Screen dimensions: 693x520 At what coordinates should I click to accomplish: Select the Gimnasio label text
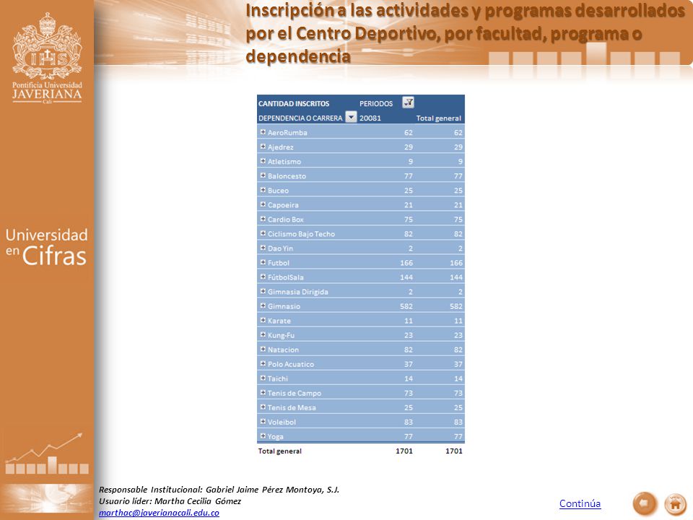[x=284, y=306]
